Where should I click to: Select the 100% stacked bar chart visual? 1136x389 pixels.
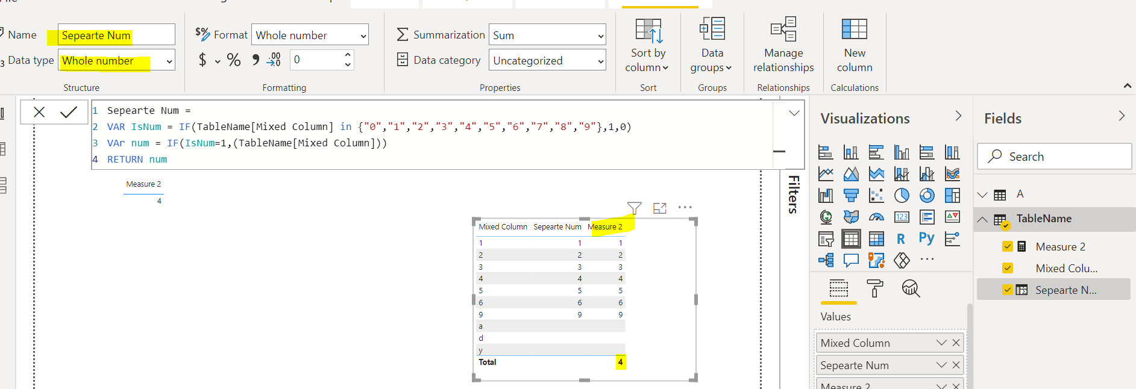click(x=927, y=152)
